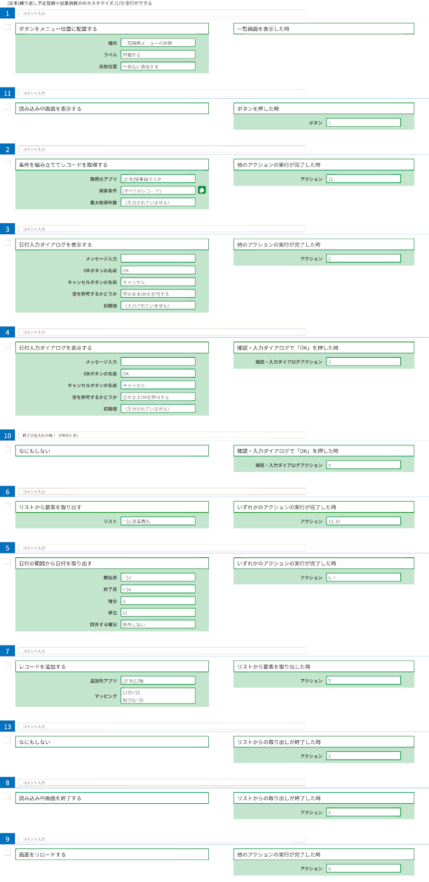This screenshot has height=882, width=429.
Task: Open the 除外する曜日 selection field
Action: pyautogui.click(x=158, y=625)
